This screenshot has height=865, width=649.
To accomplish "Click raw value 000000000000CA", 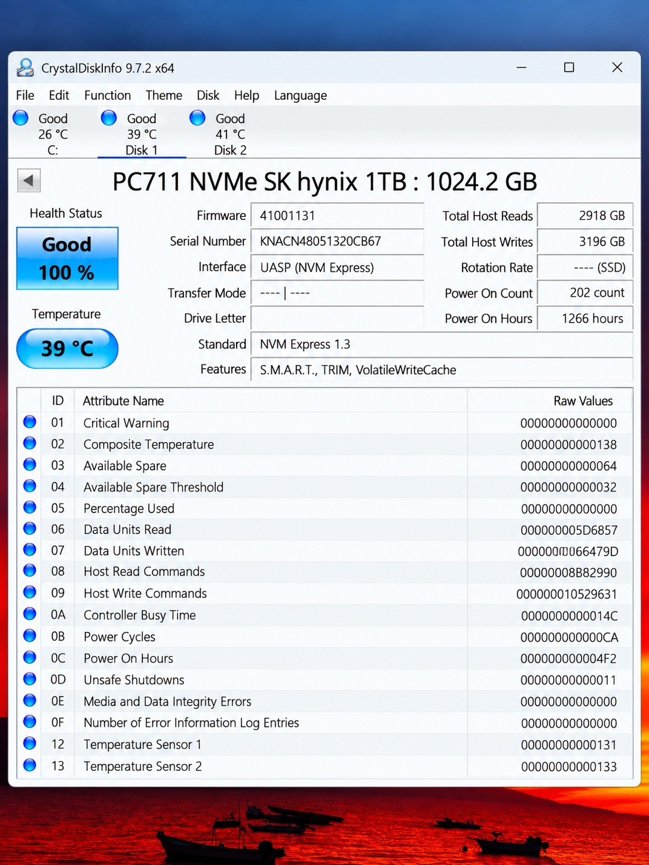I will click(x=569, y=637).
